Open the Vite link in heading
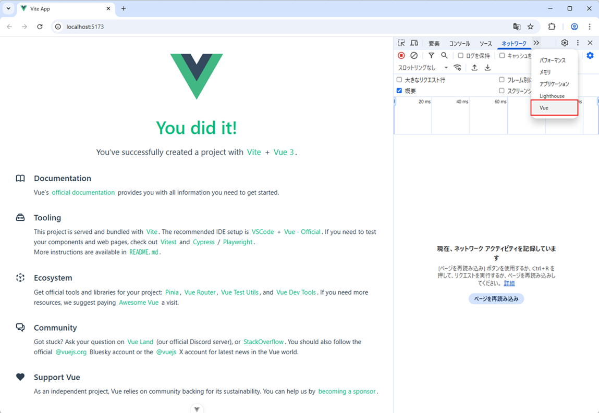Viewport: 599px width, 413px height. pyautogui.click(x=254, y=152)
